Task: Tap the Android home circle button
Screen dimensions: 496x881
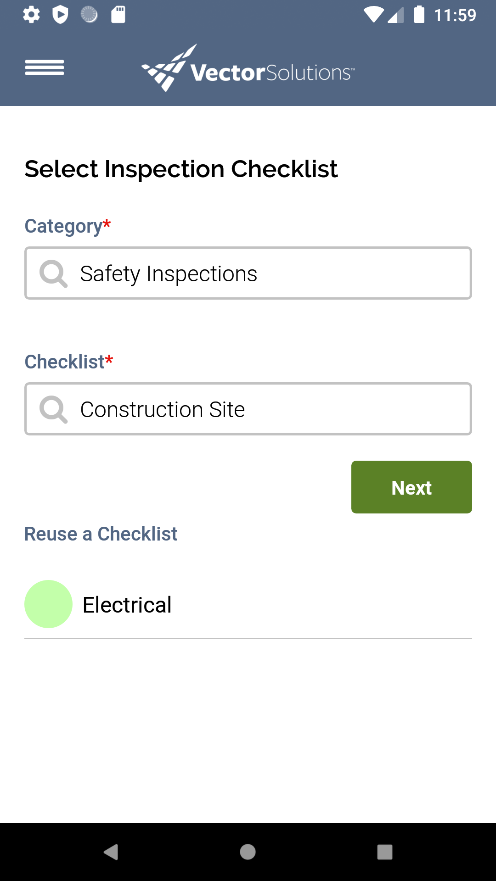Action: tap(248, 852)
